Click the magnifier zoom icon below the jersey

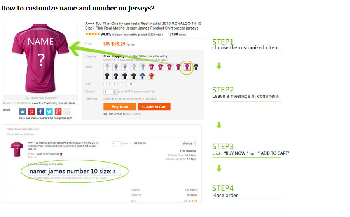[27, 98]
